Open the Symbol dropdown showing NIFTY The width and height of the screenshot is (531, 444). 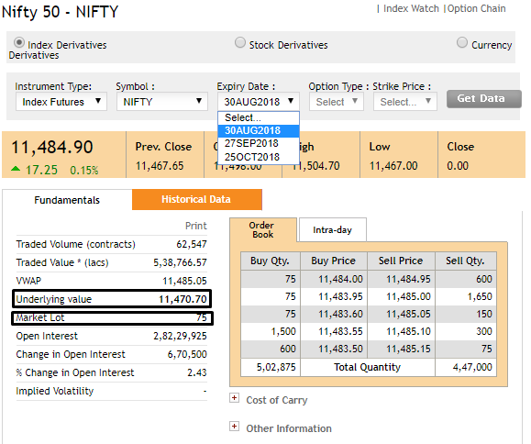click(162, 102)
